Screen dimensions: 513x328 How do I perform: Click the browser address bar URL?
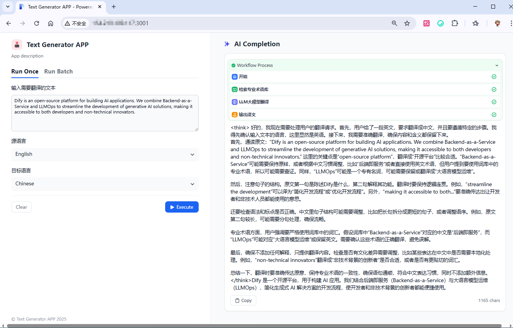(x=120, y=23)
